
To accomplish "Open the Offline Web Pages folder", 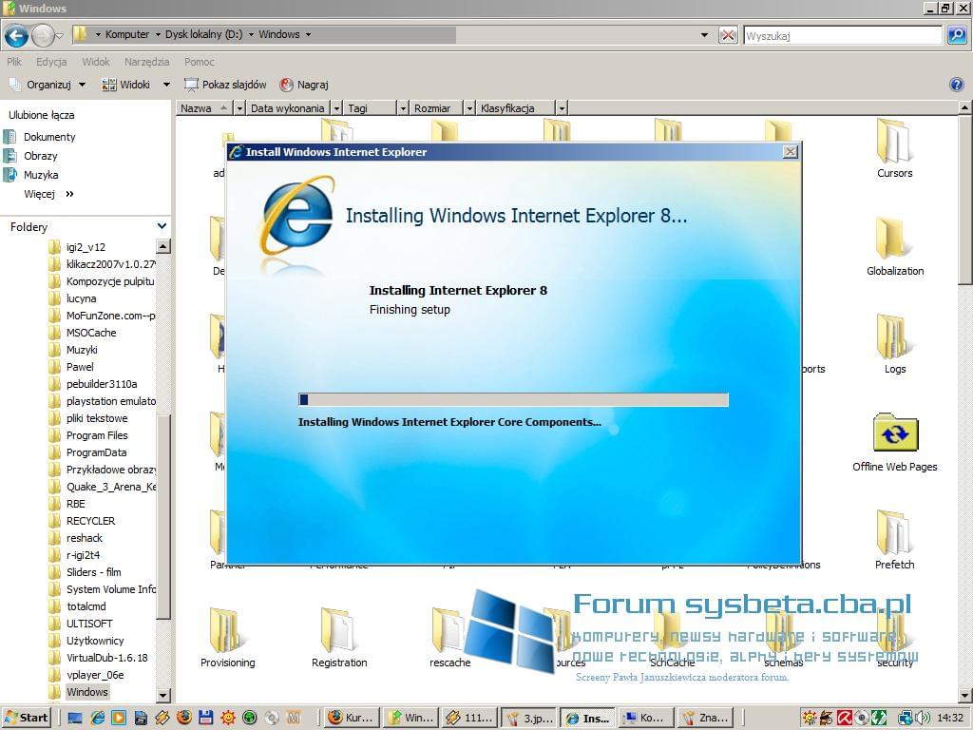I will (895, 442).
